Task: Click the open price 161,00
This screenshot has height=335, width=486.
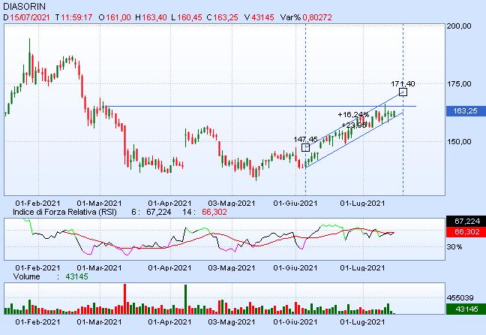Action: (x=118, y=17)
